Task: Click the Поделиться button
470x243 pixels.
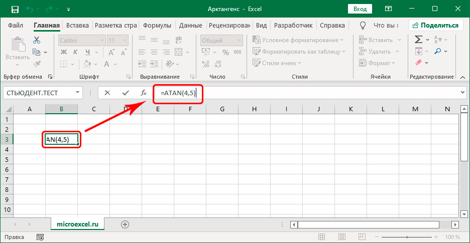Action: coord(435,25)
